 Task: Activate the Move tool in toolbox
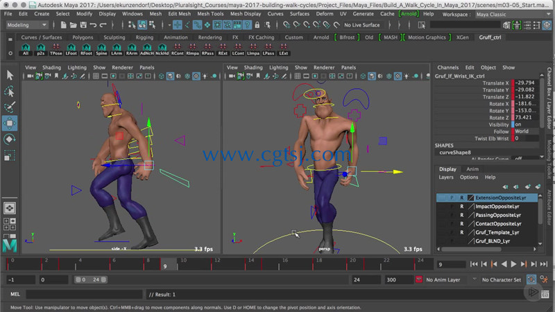(10, 123)
